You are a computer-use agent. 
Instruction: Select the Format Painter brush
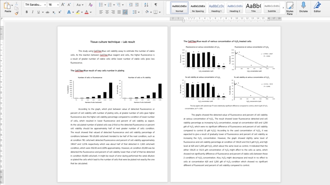(x=16, y=13)
